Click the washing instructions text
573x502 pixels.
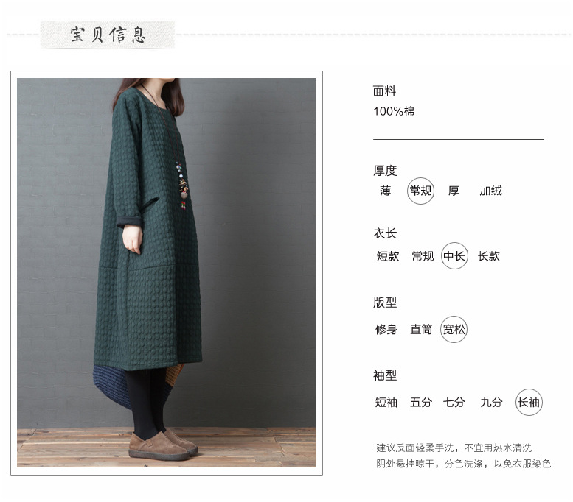point(463,456)
